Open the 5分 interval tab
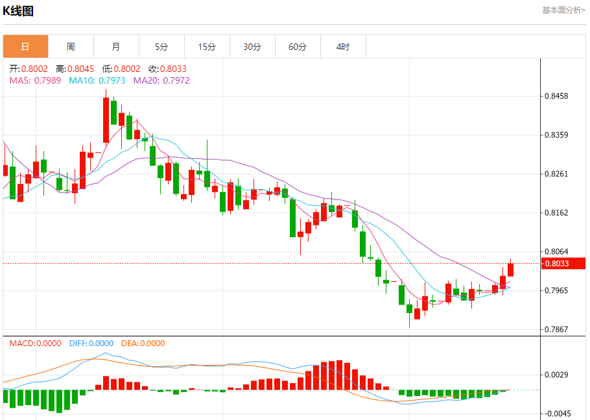This screenshot has width=590, height=420. tap(162, 47)
